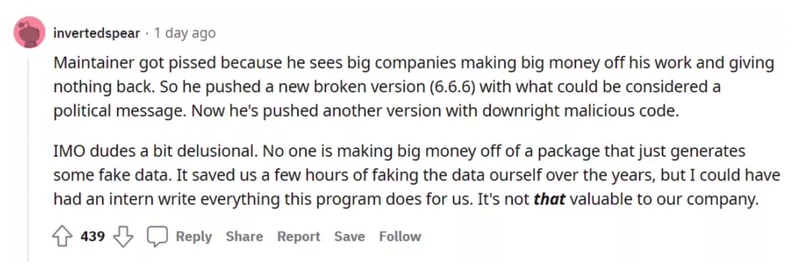Image resolution: width=795 pixels, height=266 pixels.
Task: Open the '1 day ago' timestamp permalink
Action: point(184,33)
